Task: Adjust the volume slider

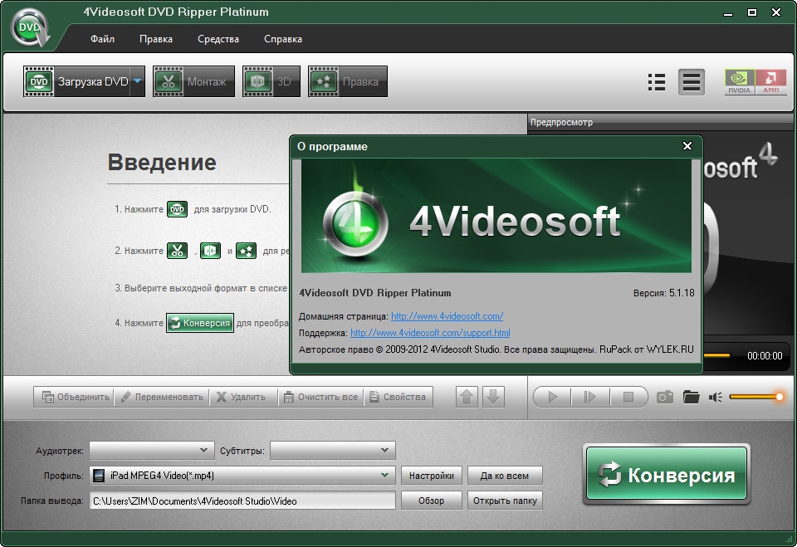Action: [x=755, y=397]
